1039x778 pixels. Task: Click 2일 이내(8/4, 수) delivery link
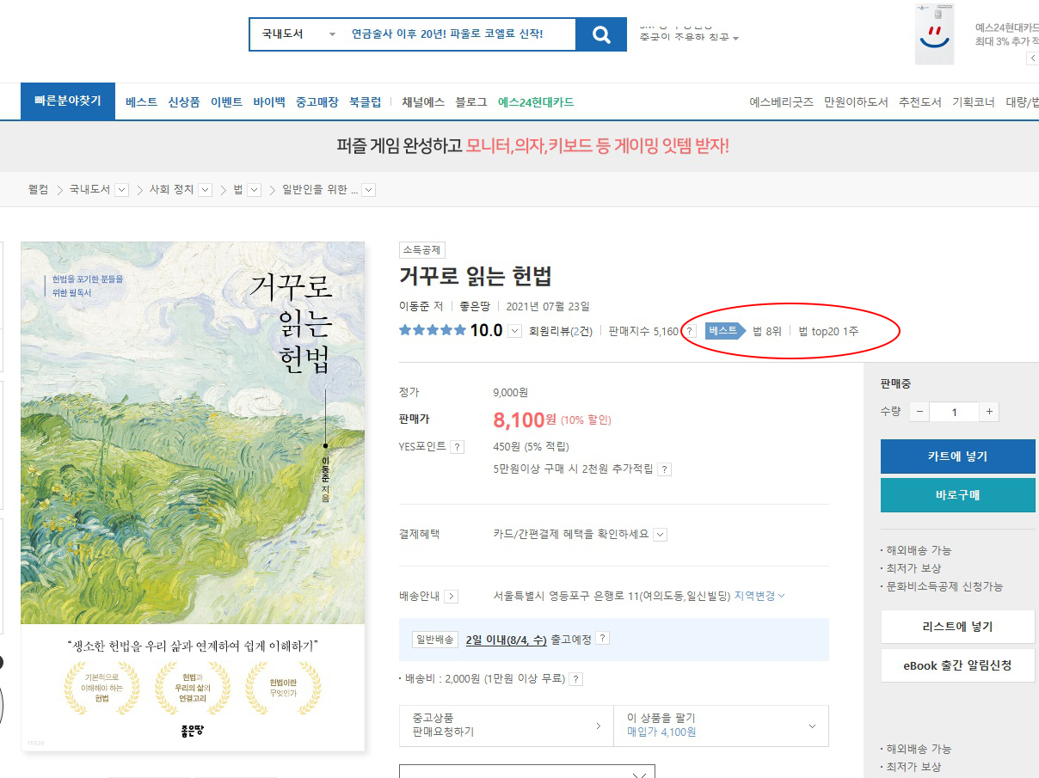[507, 639]
